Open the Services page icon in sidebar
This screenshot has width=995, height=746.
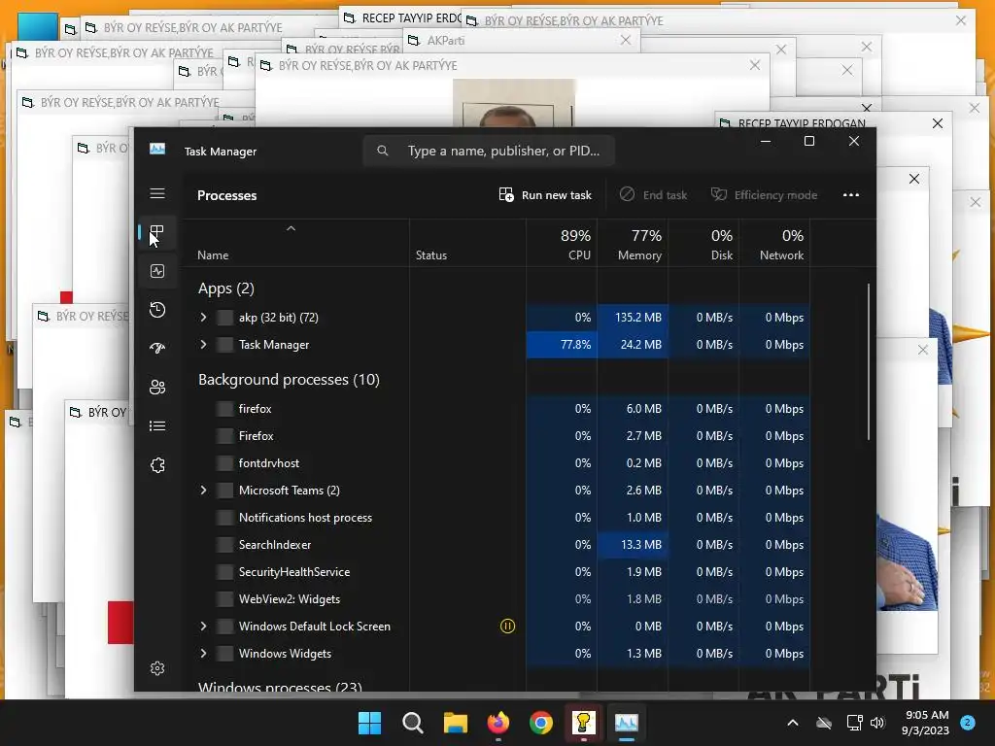point(157,465)
